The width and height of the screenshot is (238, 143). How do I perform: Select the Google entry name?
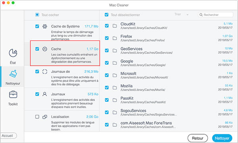[x=127, y=61]
